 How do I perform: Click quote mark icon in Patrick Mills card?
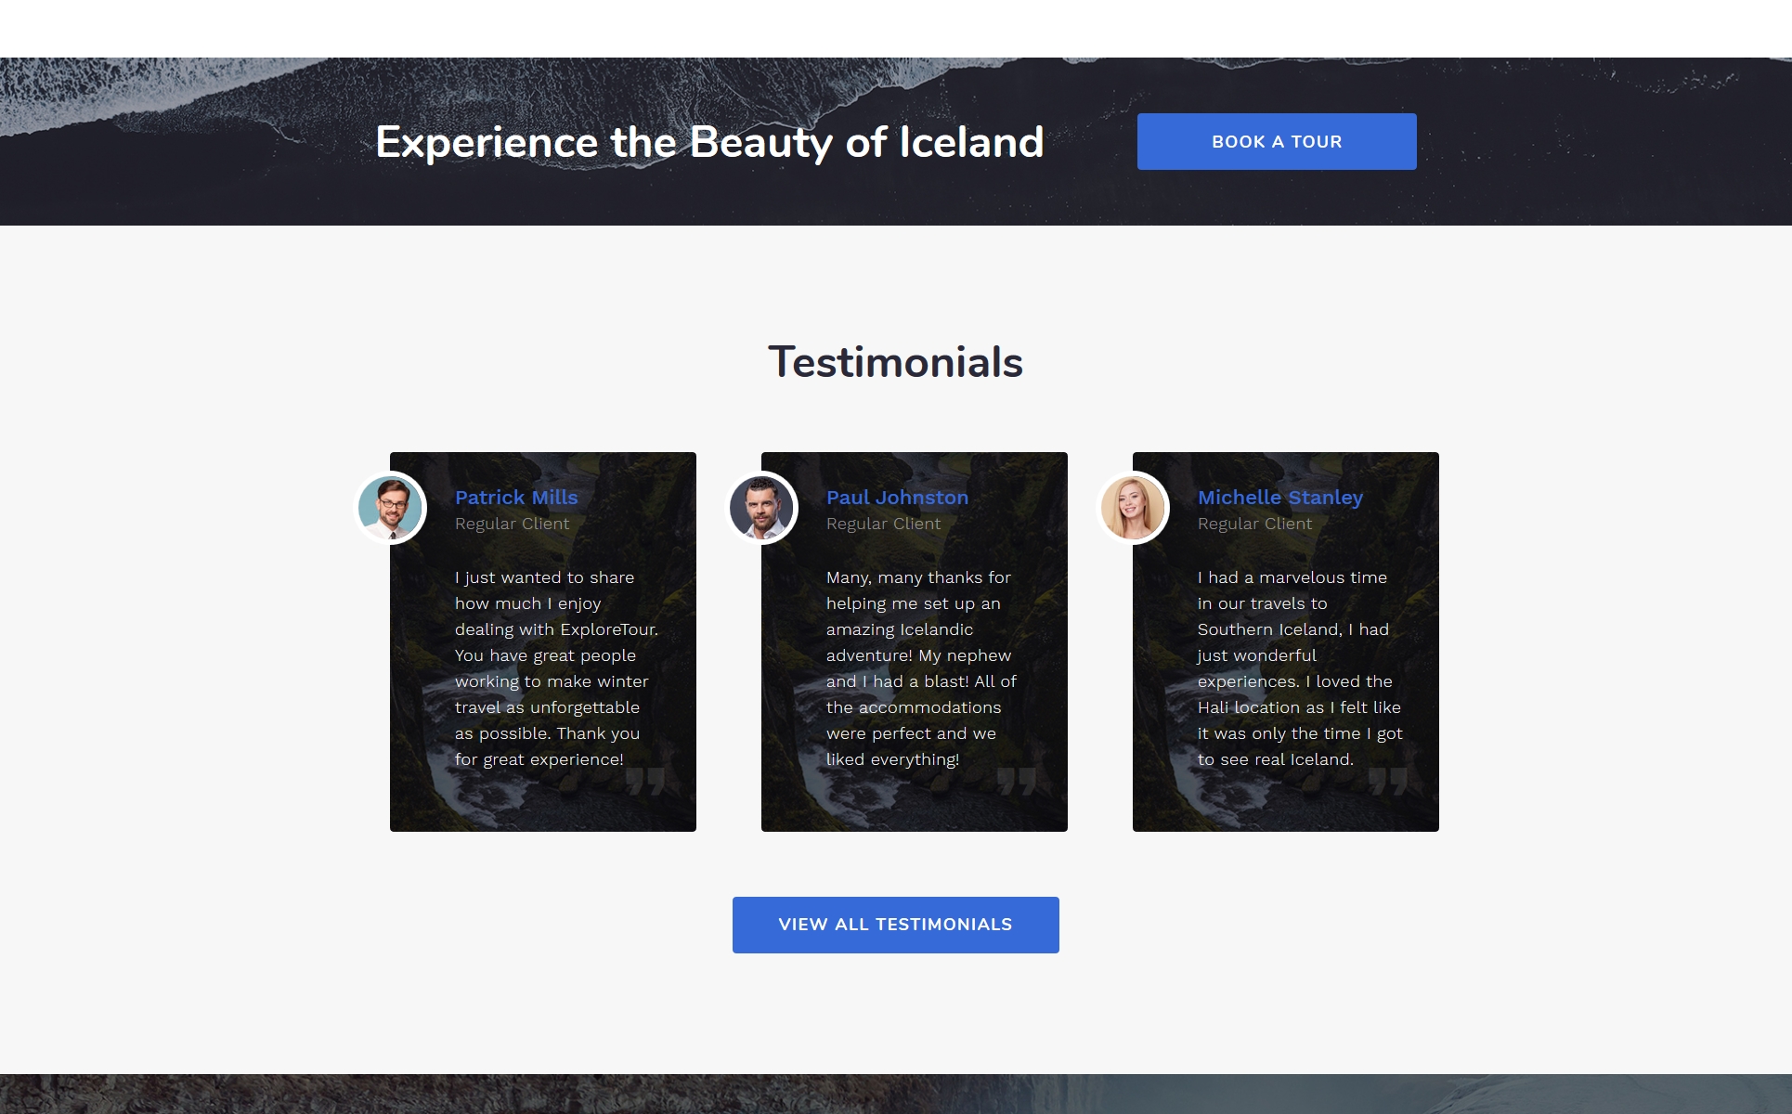645,782
